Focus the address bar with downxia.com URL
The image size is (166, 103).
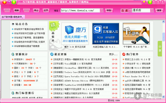[x=80, y=11]
